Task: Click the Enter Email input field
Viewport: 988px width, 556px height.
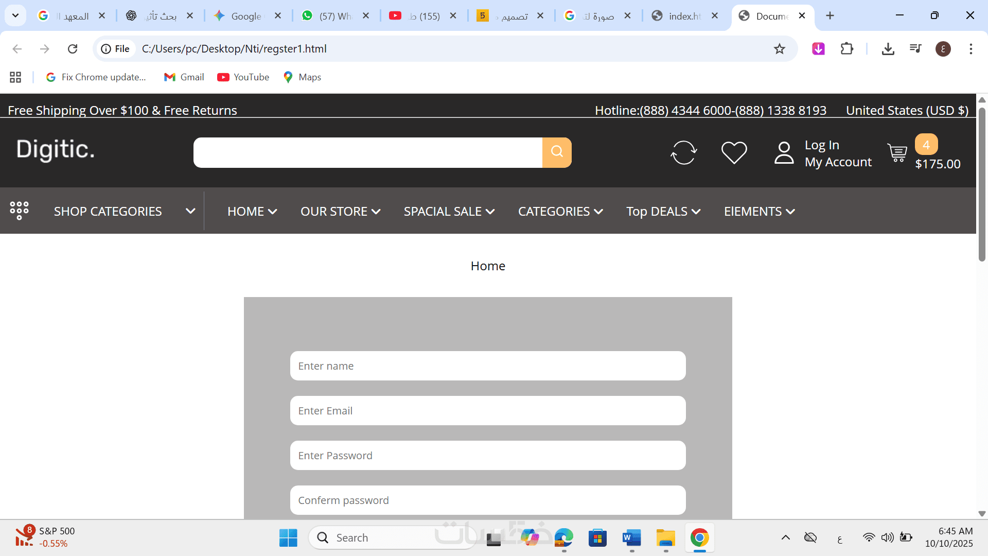Action: (487, 411)
